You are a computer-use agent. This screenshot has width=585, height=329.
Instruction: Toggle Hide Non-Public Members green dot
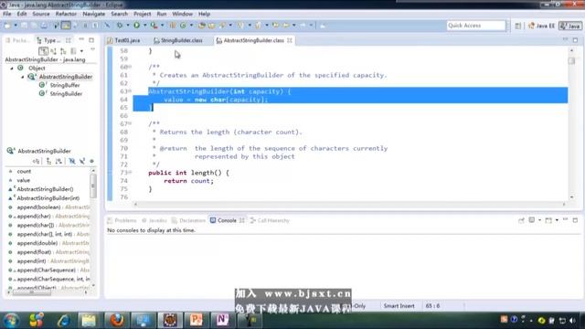pos(91,161)
